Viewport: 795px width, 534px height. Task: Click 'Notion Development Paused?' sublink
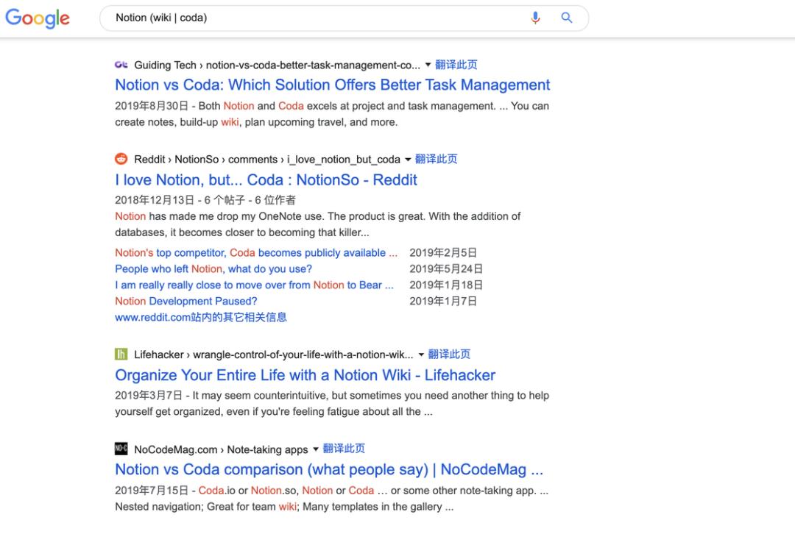click(186, 302)
